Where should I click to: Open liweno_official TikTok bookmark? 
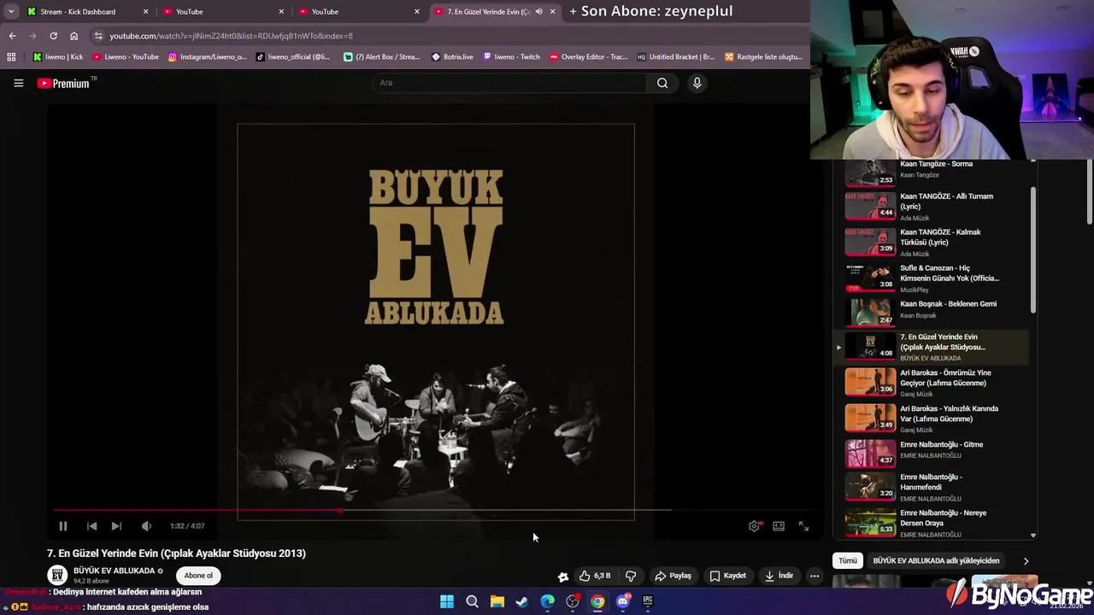point(293,57)
